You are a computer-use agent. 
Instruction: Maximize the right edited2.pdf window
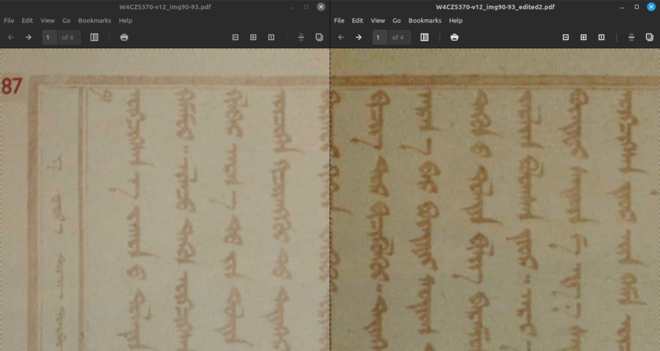tap(636, 6)
